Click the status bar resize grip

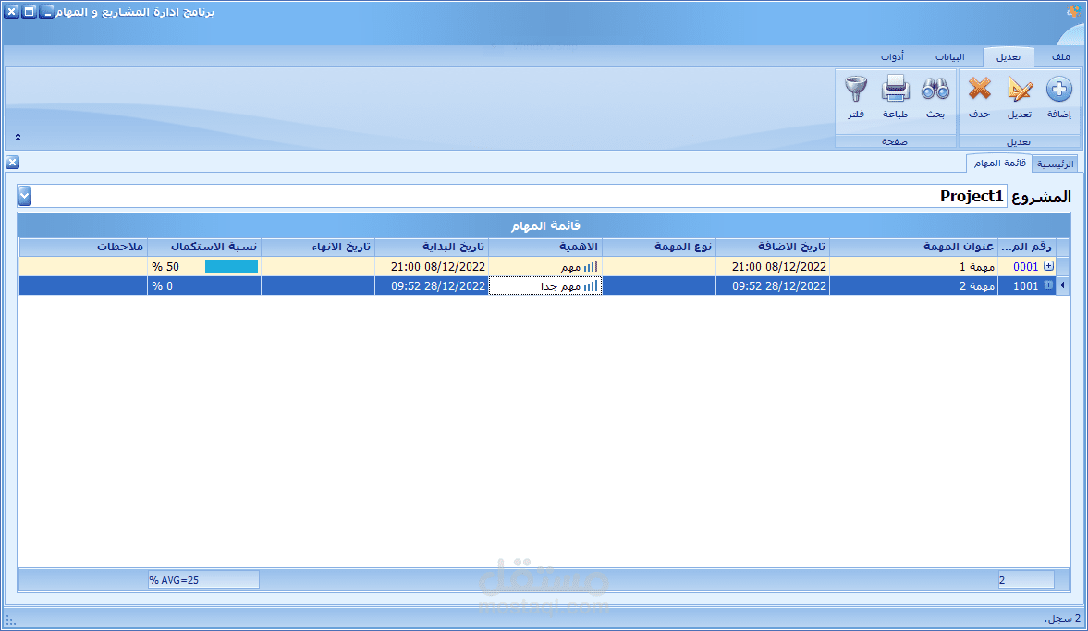click(x=10, y=620)
